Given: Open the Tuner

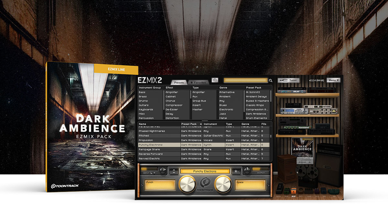Looking at the screenshot, I should pos(288,80).
